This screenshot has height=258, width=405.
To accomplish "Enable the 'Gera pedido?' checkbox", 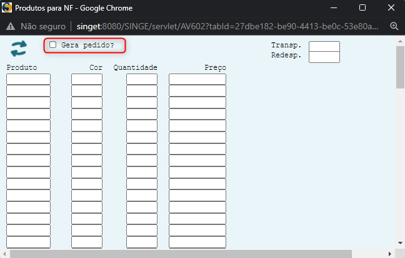I will point(53,45).
